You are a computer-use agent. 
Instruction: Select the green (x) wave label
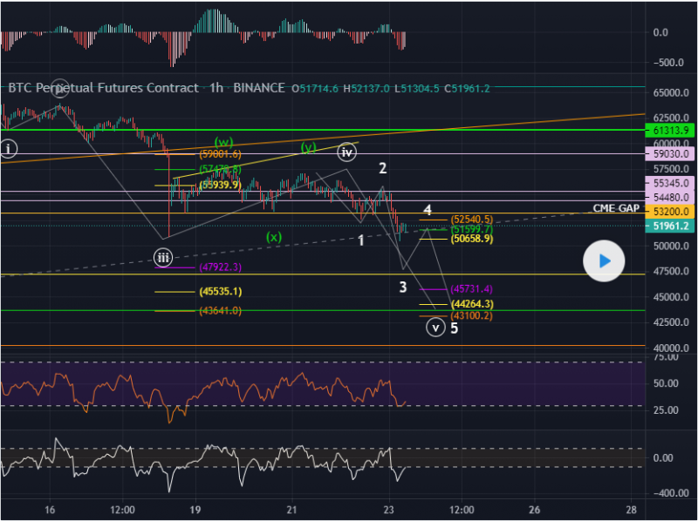274,236
